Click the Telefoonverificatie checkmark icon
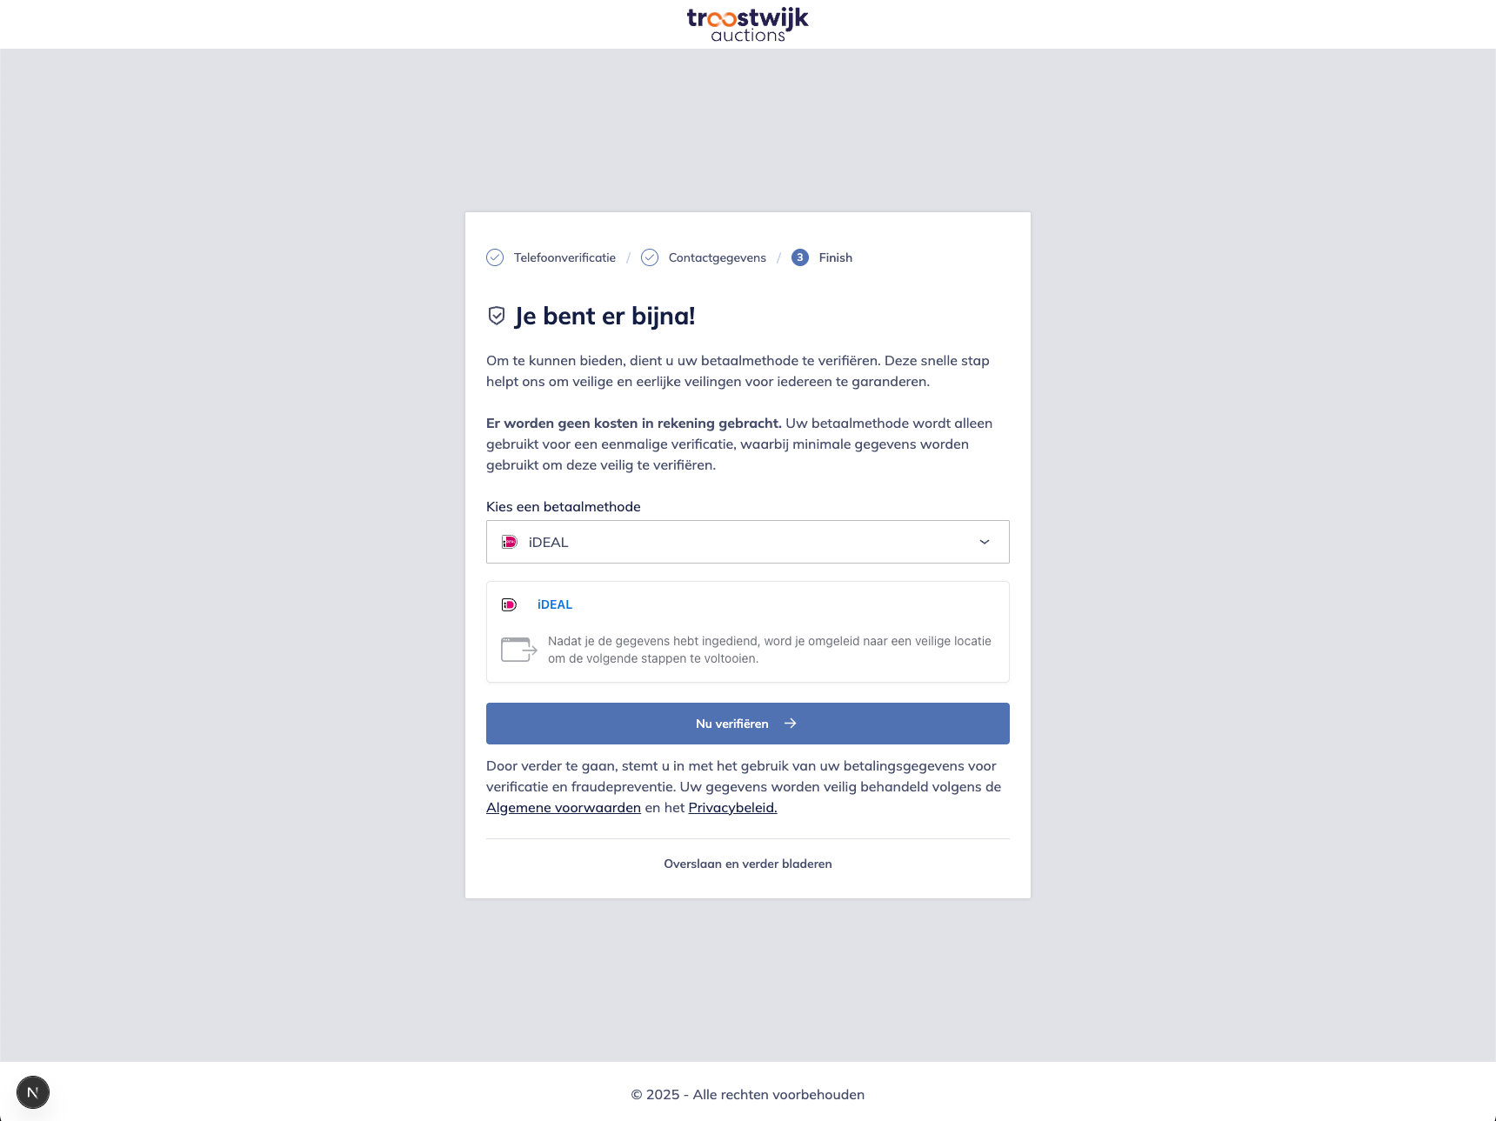1496x1121 pixels. point(495,257)
